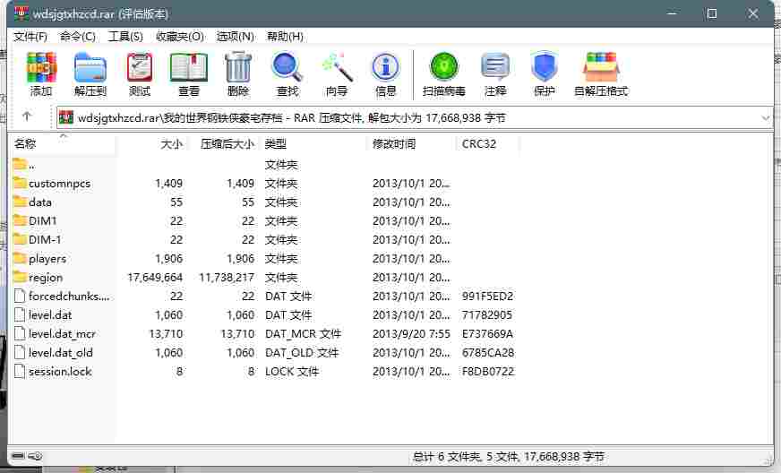Click the key icon in status bar
781x473 pixels.
35,456
